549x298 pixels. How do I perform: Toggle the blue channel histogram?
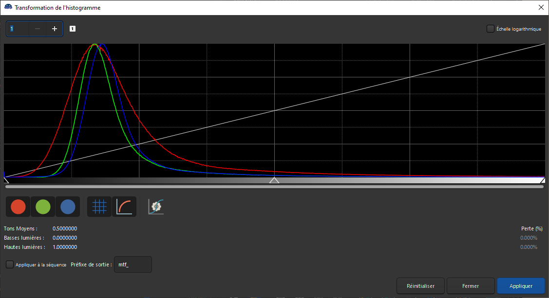[x=68, y=207]
